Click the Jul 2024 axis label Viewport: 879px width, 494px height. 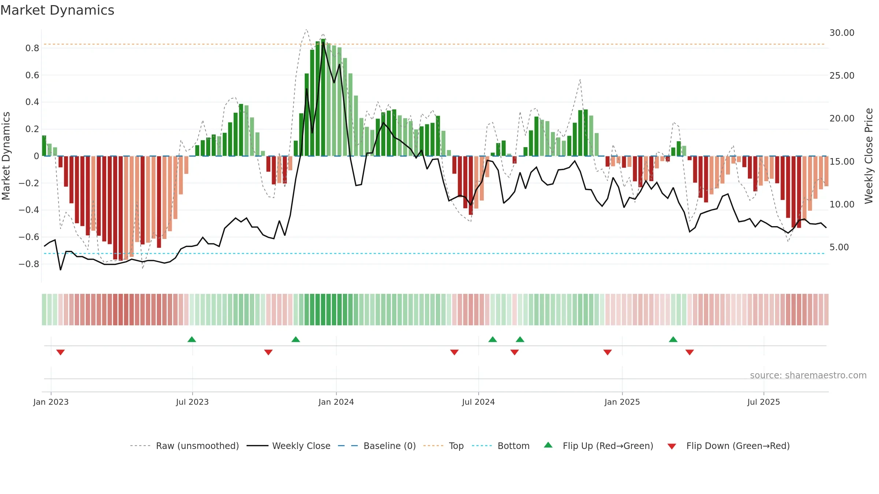point(478,402)
